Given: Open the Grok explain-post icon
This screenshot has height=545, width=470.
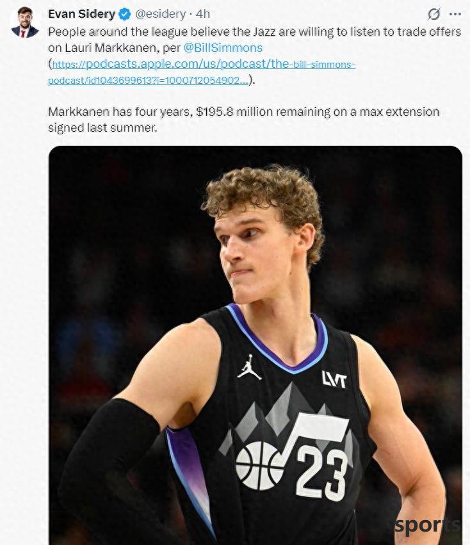Looking at the screenshot, I should click(x=434, y=14).
